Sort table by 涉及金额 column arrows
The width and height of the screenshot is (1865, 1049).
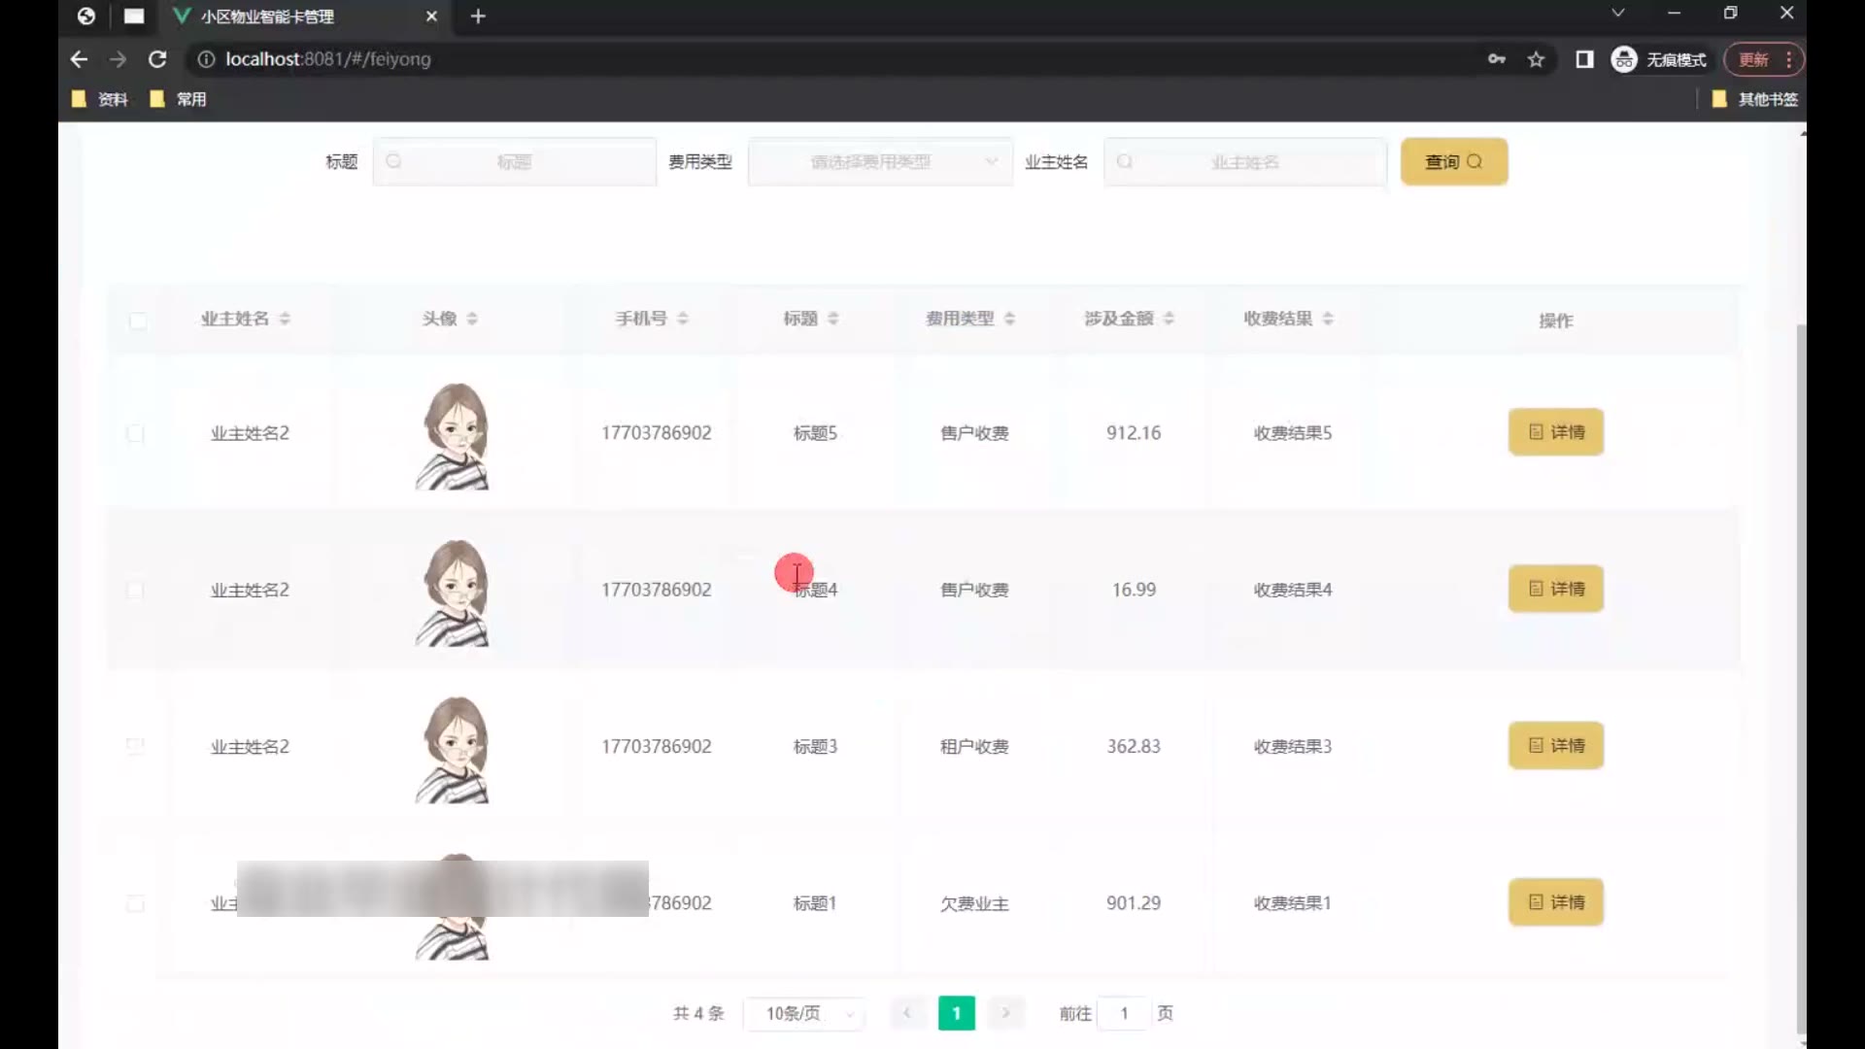point(1169,319)
